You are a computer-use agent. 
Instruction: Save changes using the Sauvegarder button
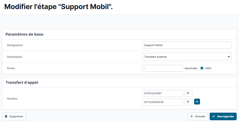[223, 116]
